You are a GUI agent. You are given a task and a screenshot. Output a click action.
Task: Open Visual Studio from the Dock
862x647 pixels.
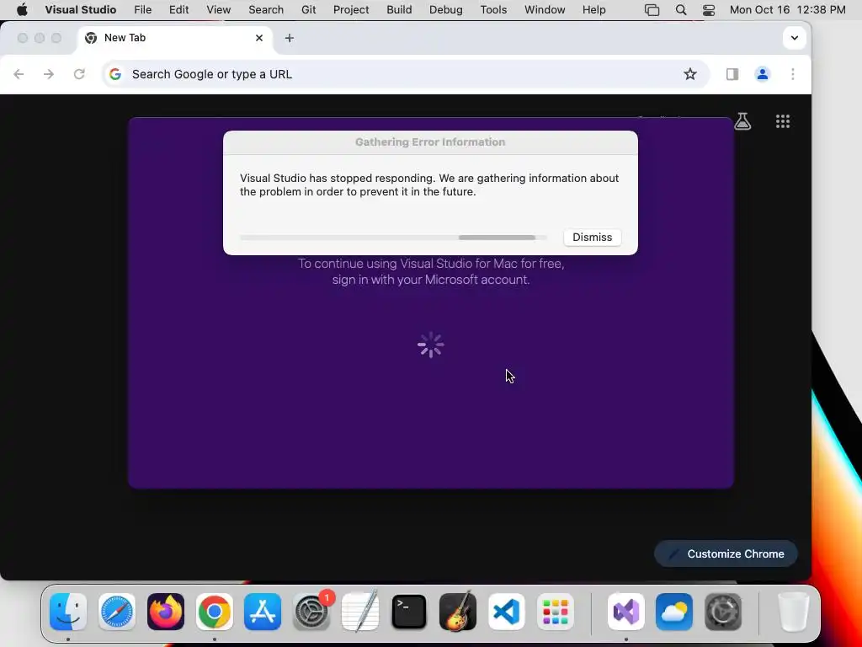coord(625,612)
